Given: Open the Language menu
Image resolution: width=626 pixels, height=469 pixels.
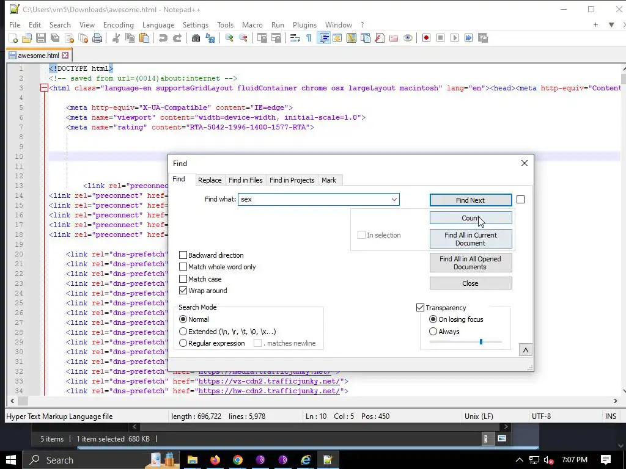Looking at the screenshot, I should point(158,24).
